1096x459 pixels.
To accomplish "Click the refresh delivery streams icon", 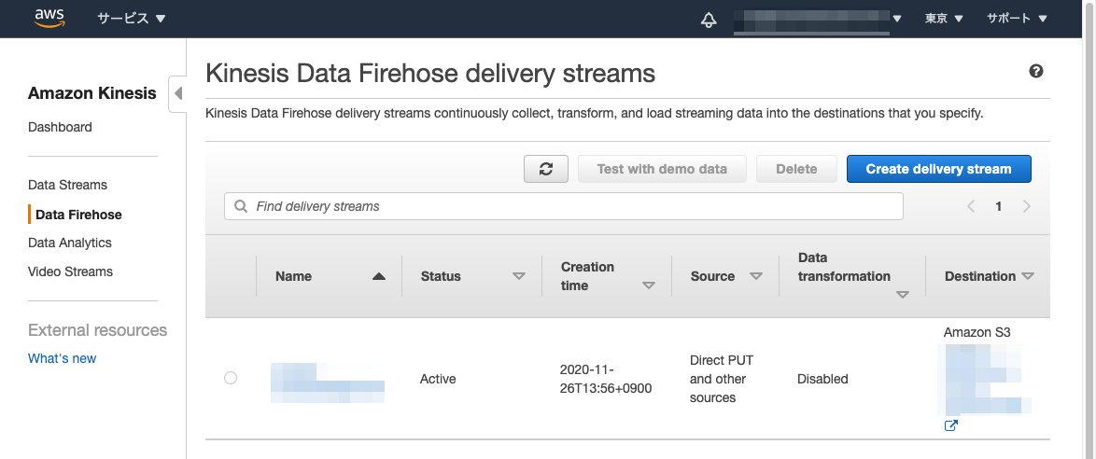I will (x=546, y=169).
